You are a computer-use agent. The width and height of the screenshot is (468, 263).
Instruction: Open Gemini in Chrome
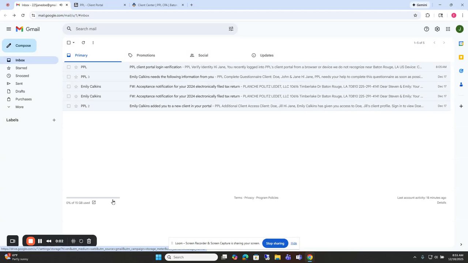[420, 5]
